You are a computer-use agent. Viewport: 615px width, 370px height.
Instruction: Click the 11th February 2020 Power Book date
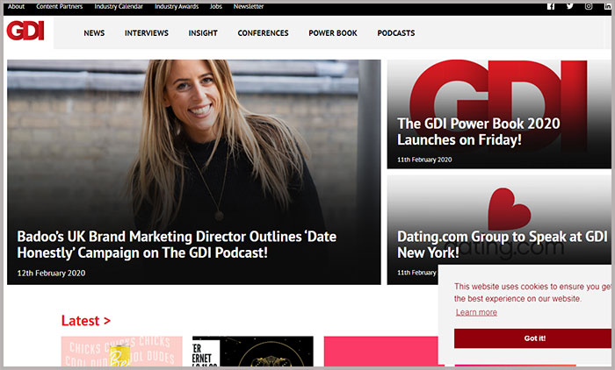424,160
